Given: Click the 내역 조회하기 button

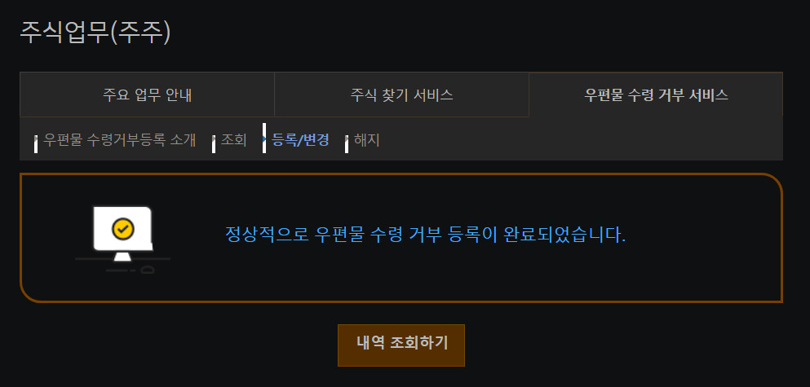Looking at the screenshot, I should tap(401, 345).
